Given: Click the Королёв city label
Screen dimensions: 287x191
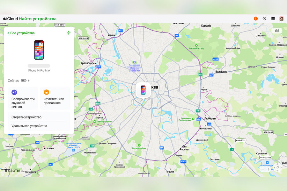Looking at the screenshot, I should point(206,26).
